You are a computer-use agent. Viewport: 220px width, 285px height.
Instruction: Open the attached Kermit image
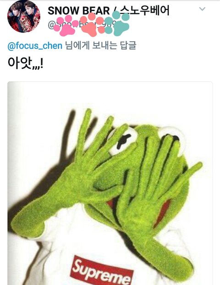coord(110,183)
